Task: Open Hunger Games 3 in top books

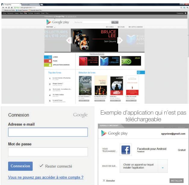Action: [58, 83]
